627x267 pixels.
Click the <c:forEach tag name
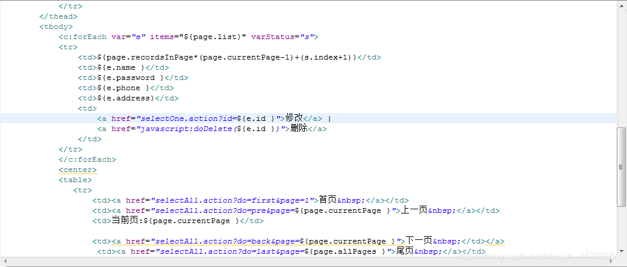click(83, 37)
